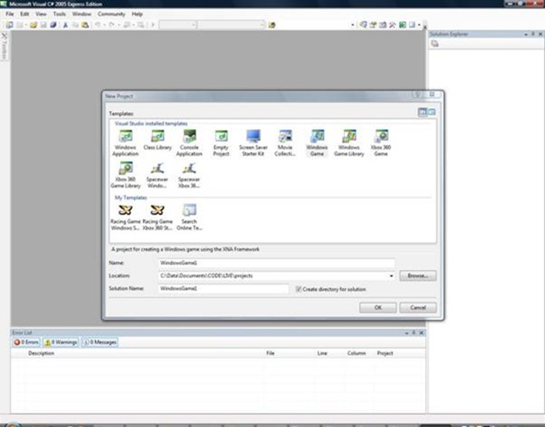Open the Community menu
Viewport: 545px width, 427px height.
pos(111,14)
